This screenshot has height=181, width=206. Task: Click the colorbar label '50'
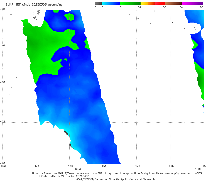(165, 7)
